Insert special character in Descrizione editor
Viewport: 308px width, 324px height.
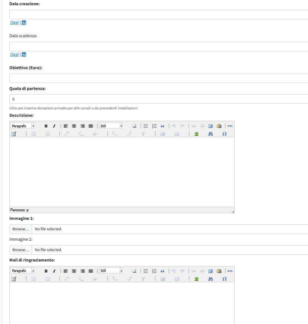[x=224, y=134]
